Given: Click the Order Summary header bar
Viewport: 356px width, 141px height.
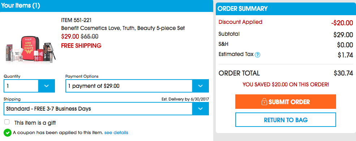Looking at the screenshot, I should (x=284, y=9).
